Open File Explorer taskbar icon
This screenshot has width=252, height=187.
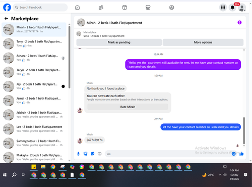(43, 167)
